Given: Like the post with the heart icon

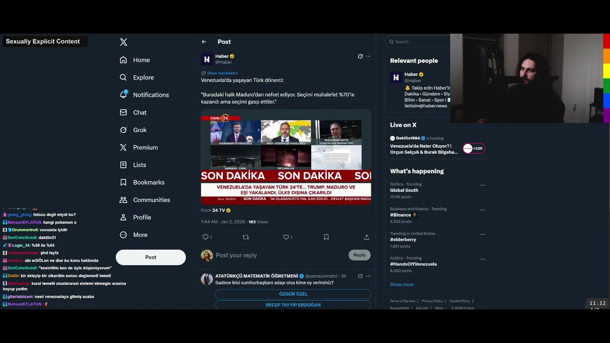Looking at the screenshot, I should tap(286, 237).
